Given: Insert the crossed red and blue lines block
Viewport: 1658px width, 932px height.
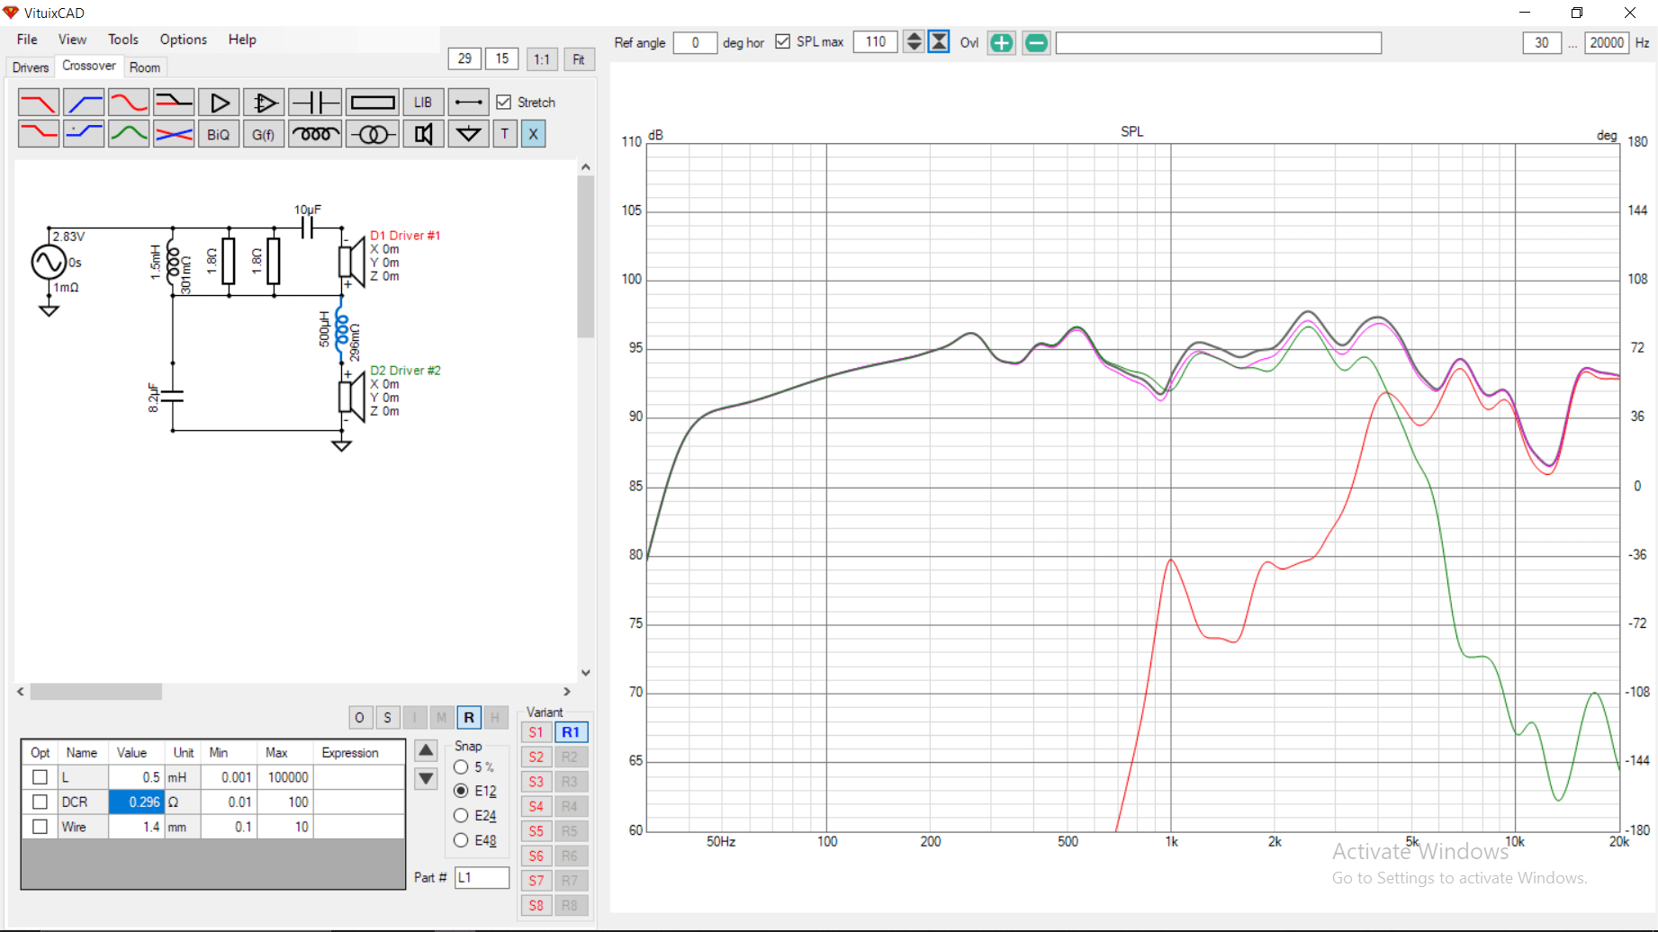Looking at the screenshot, I should click(x=174, y=134).
